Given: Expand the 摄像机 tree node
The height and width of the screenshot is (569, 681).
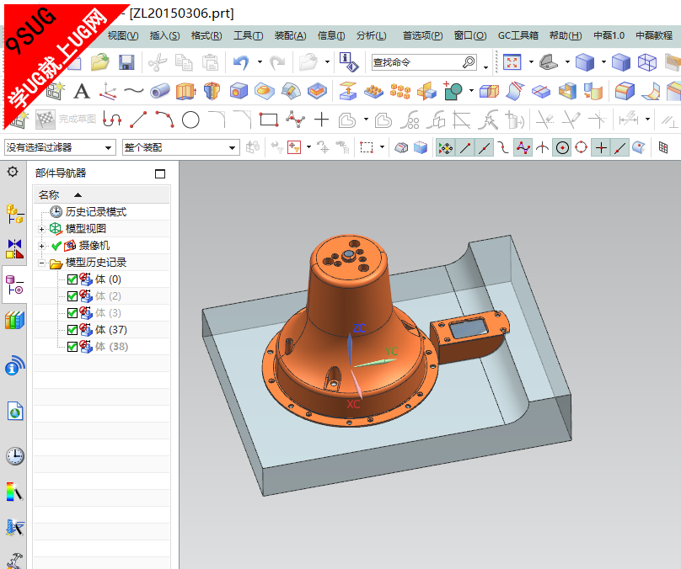Looking at the screenshot, I should coord(41,246).
